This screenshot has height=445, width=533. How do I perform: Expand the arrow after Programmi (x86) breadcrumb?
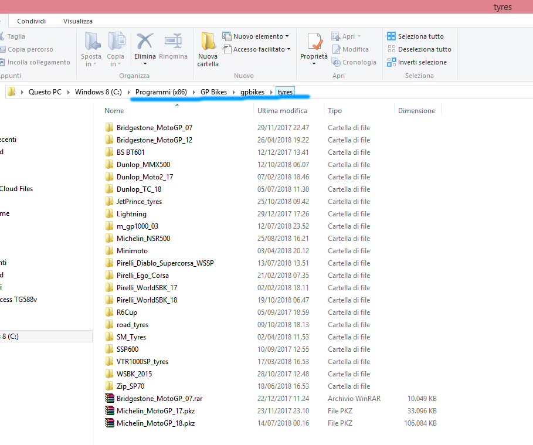tap(193, 92)
